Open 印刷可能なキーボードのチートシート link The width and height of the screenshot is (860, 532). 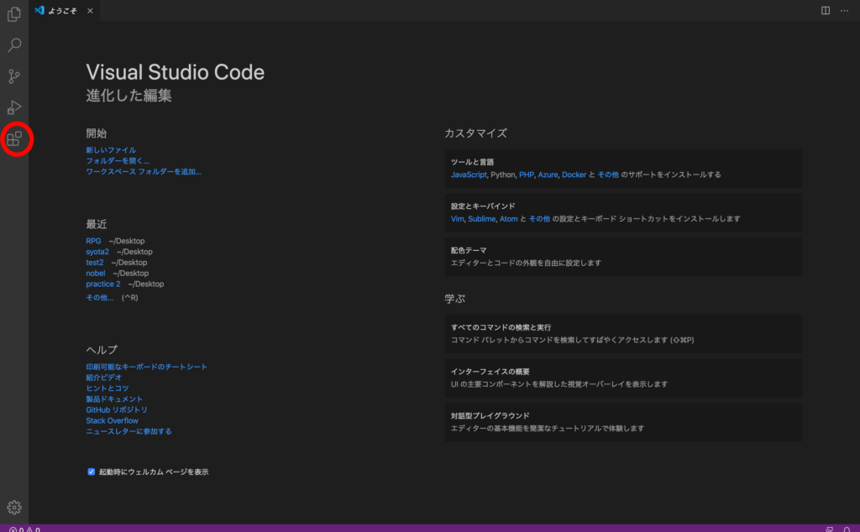point(146,367)
